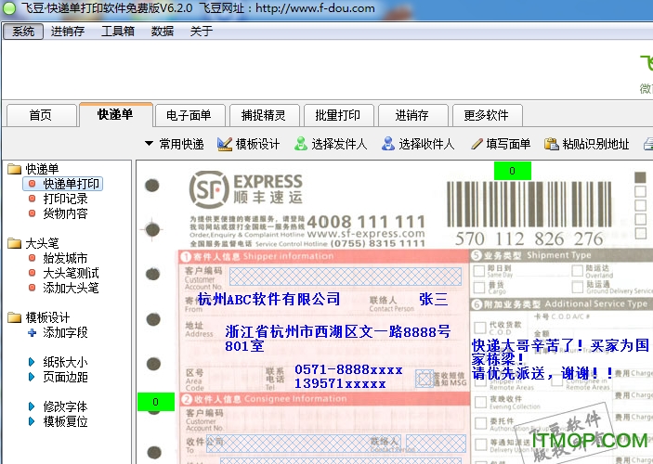Image resolution: width=653 pixels, height=464 pixels.
Task: Tick the 普货 Cargo checkbox
Action: point(479,287)
